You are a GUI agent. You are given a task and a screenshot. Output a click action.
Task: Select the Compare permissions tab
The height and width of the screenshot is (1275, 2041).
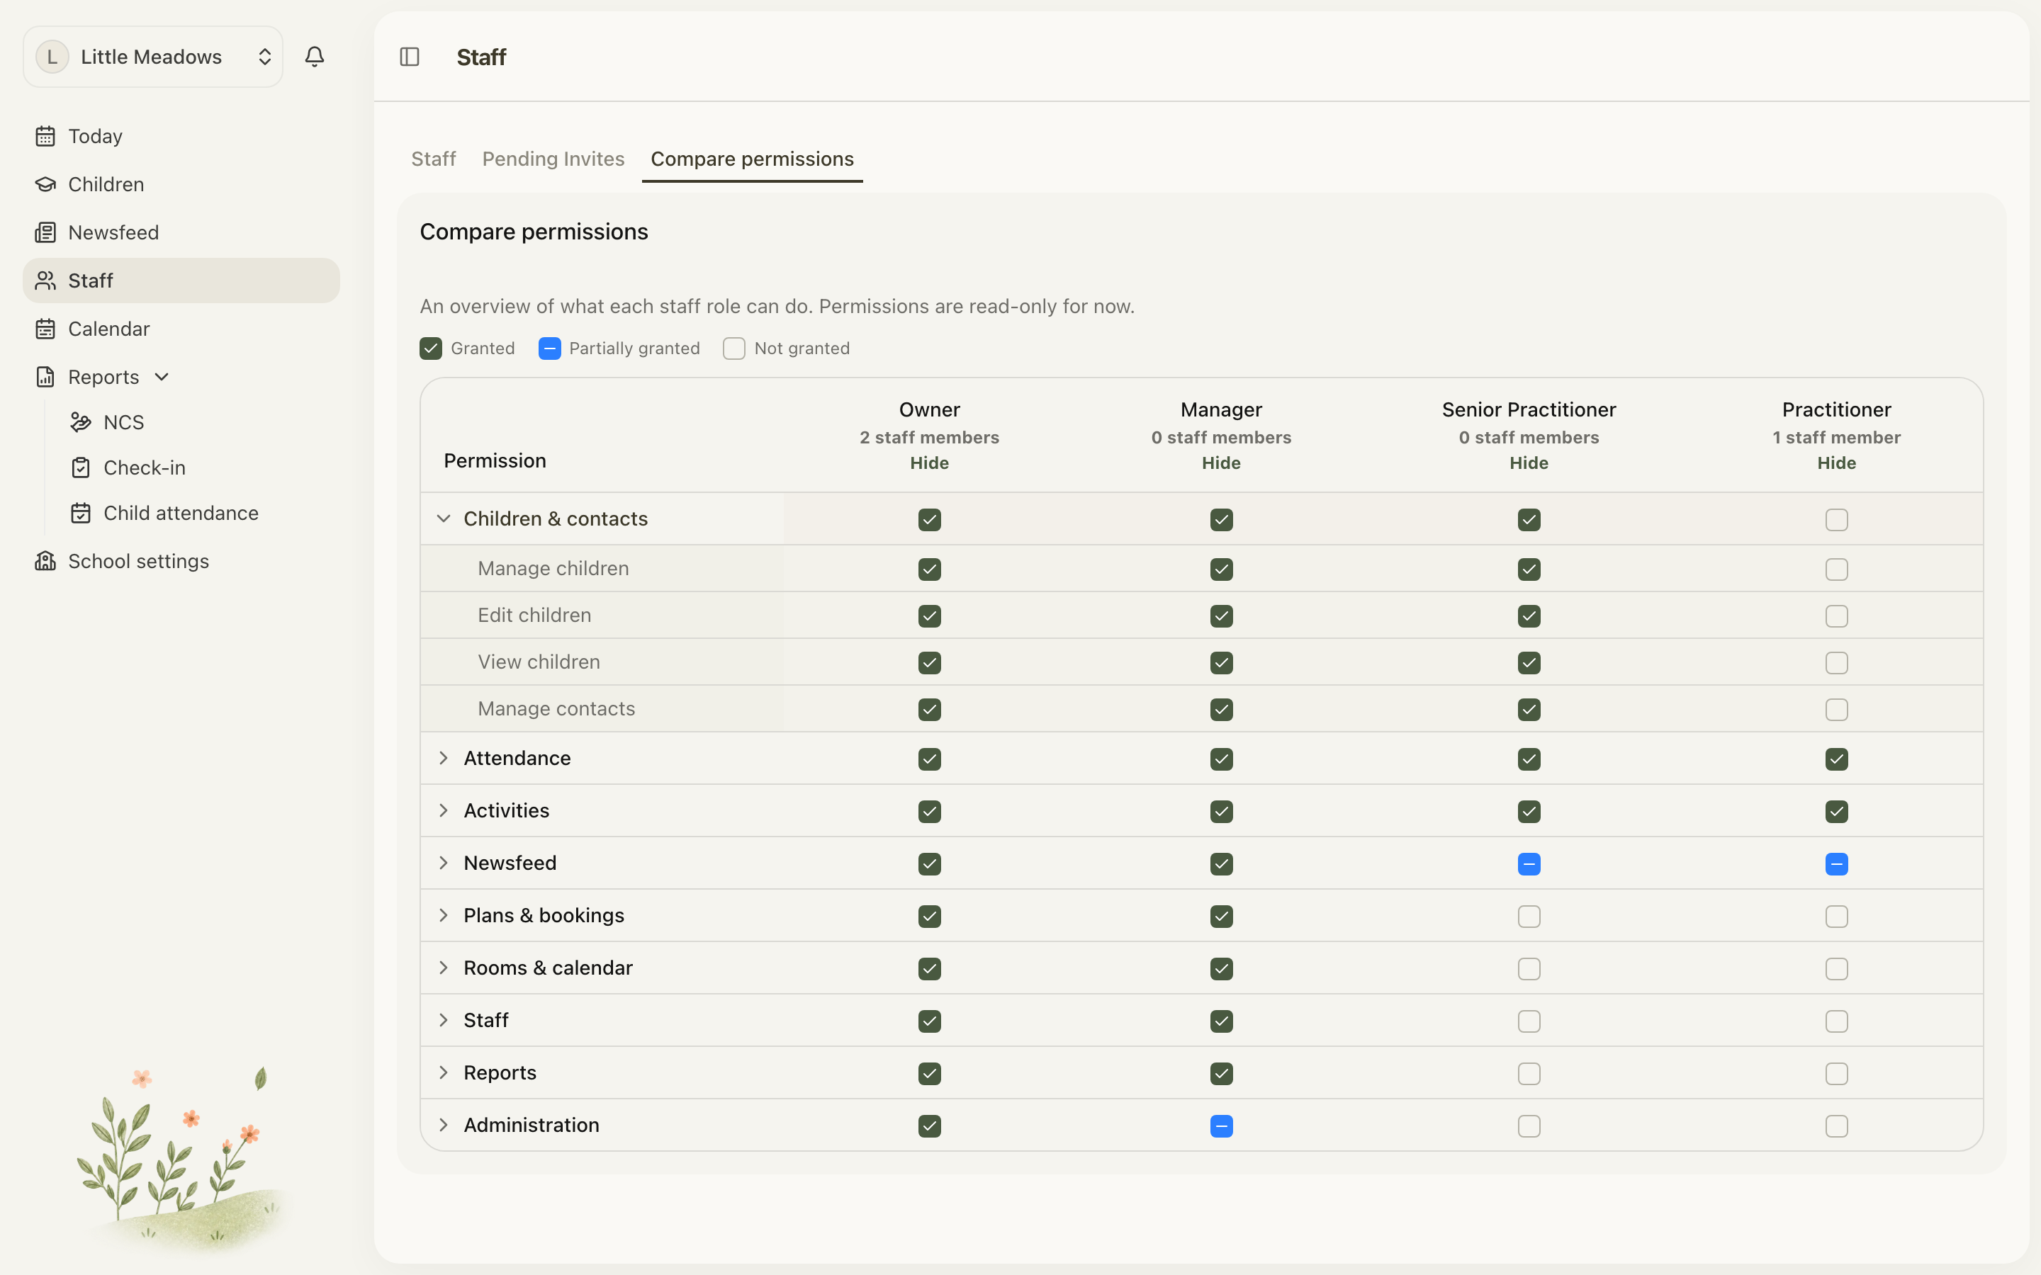coord(753,159)
